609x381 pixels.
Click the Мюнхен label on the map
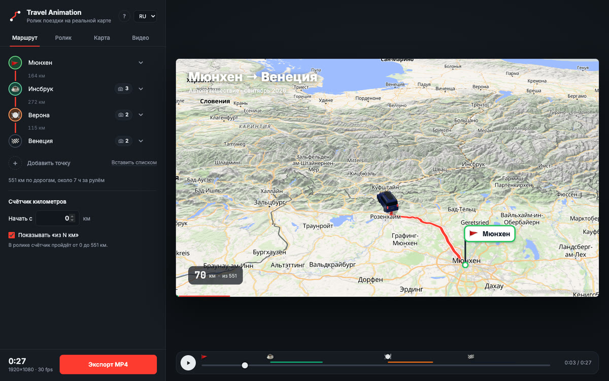pyautogui.click(x=490, y=234)
